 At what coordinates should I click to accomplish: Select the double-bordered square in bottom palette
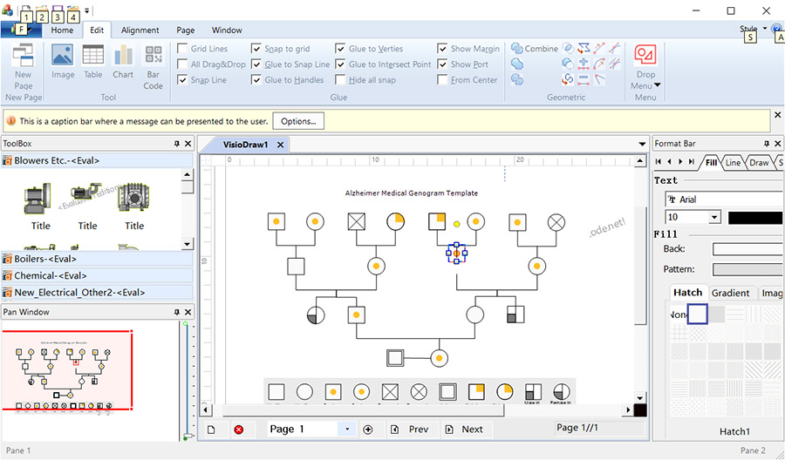447,392
